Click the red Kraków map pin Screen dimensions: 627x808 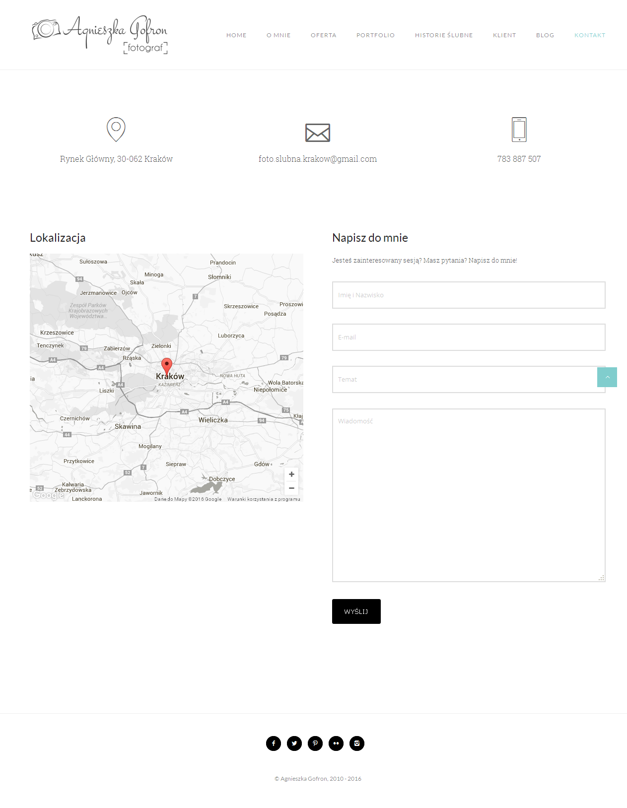(167, 365)
